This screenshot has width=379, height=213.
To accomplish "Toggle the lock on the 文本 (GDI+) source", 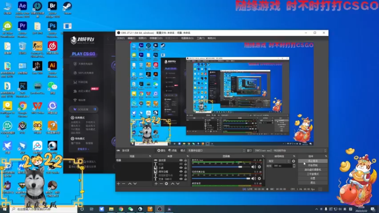I will click(185, 179).
